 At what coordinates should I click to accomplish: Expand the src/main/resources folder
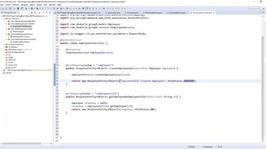coord(4,44)
